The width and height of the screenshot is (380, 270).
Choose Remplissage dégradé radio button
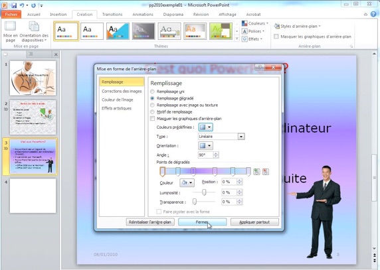pyautogui.click(x=152, y=98)
